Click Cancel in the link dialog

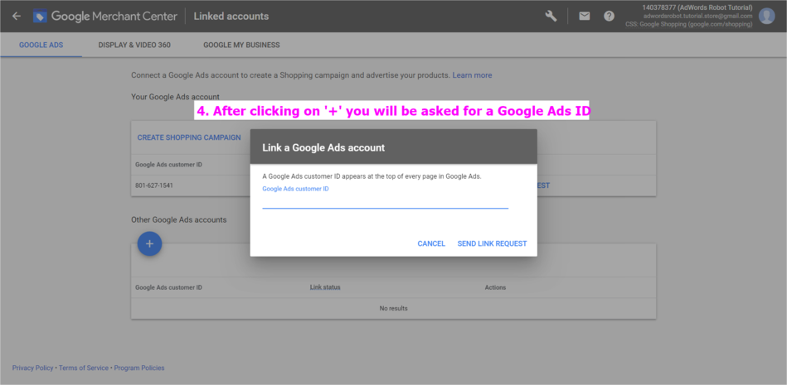tap(431, 243)
